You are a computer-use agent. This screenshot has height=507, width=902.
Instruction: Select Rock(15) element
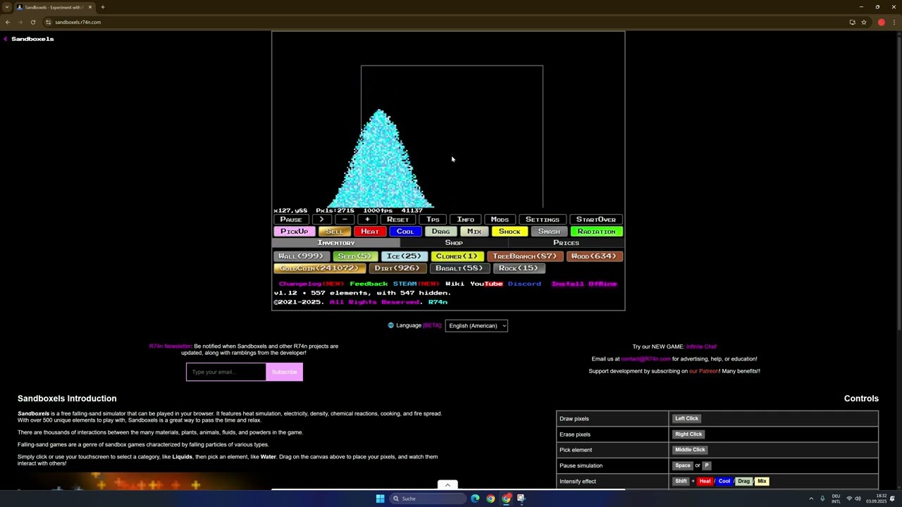519,268
